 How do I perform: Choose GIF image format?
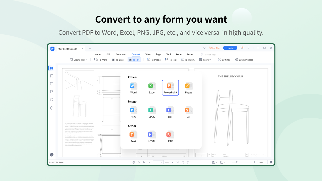click(x=189, y=112)
